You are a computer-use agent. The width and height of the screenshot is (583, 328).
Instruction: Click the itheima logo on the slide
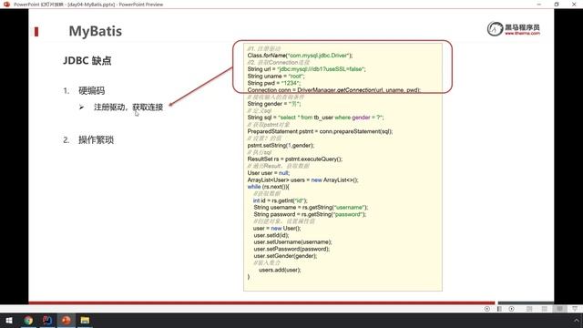(514, 28)
